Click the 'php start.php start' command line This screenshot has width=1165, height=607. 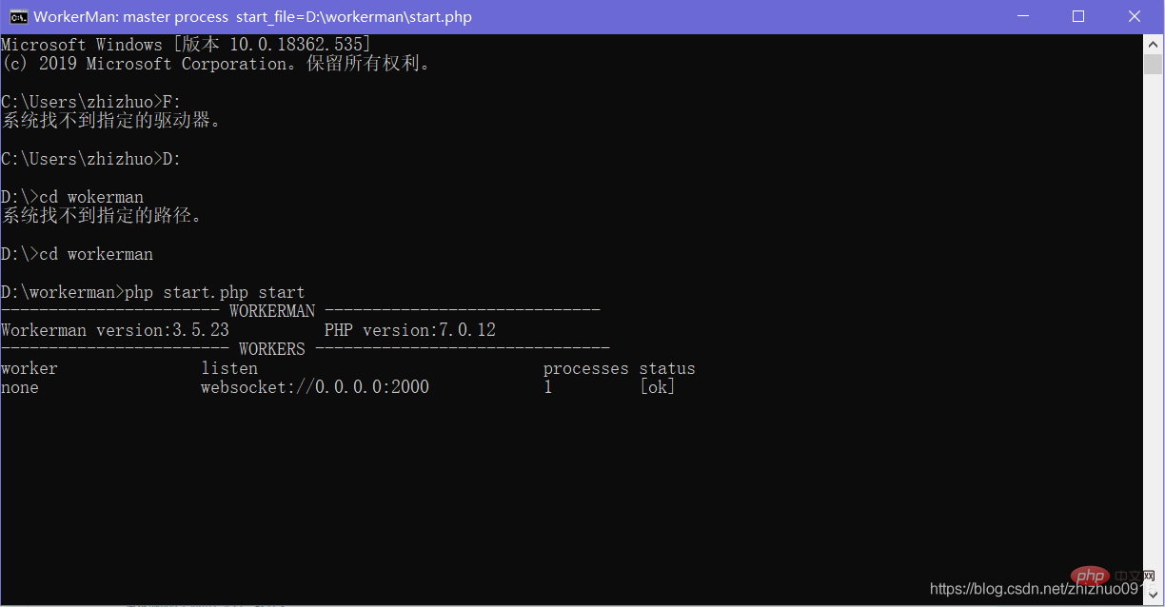pyautogui.click(x=153, y=292)
